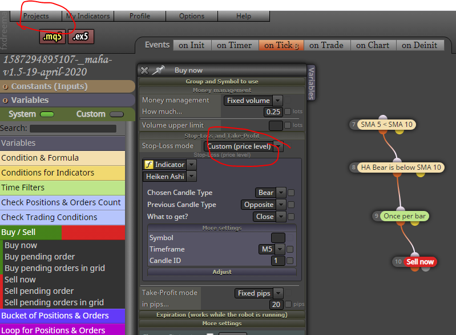
Task: Switch to the on Tick event tab
Action: (281, 45)
